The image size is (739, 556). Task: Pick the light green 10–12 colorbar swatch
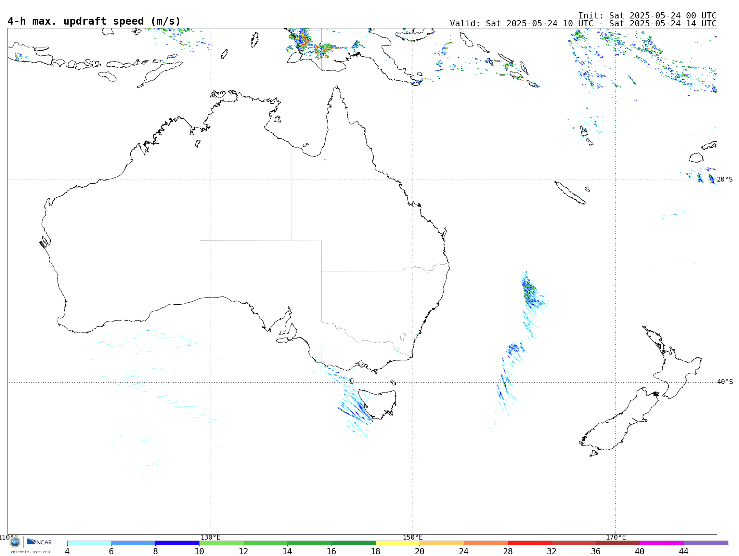pos(222,543)
